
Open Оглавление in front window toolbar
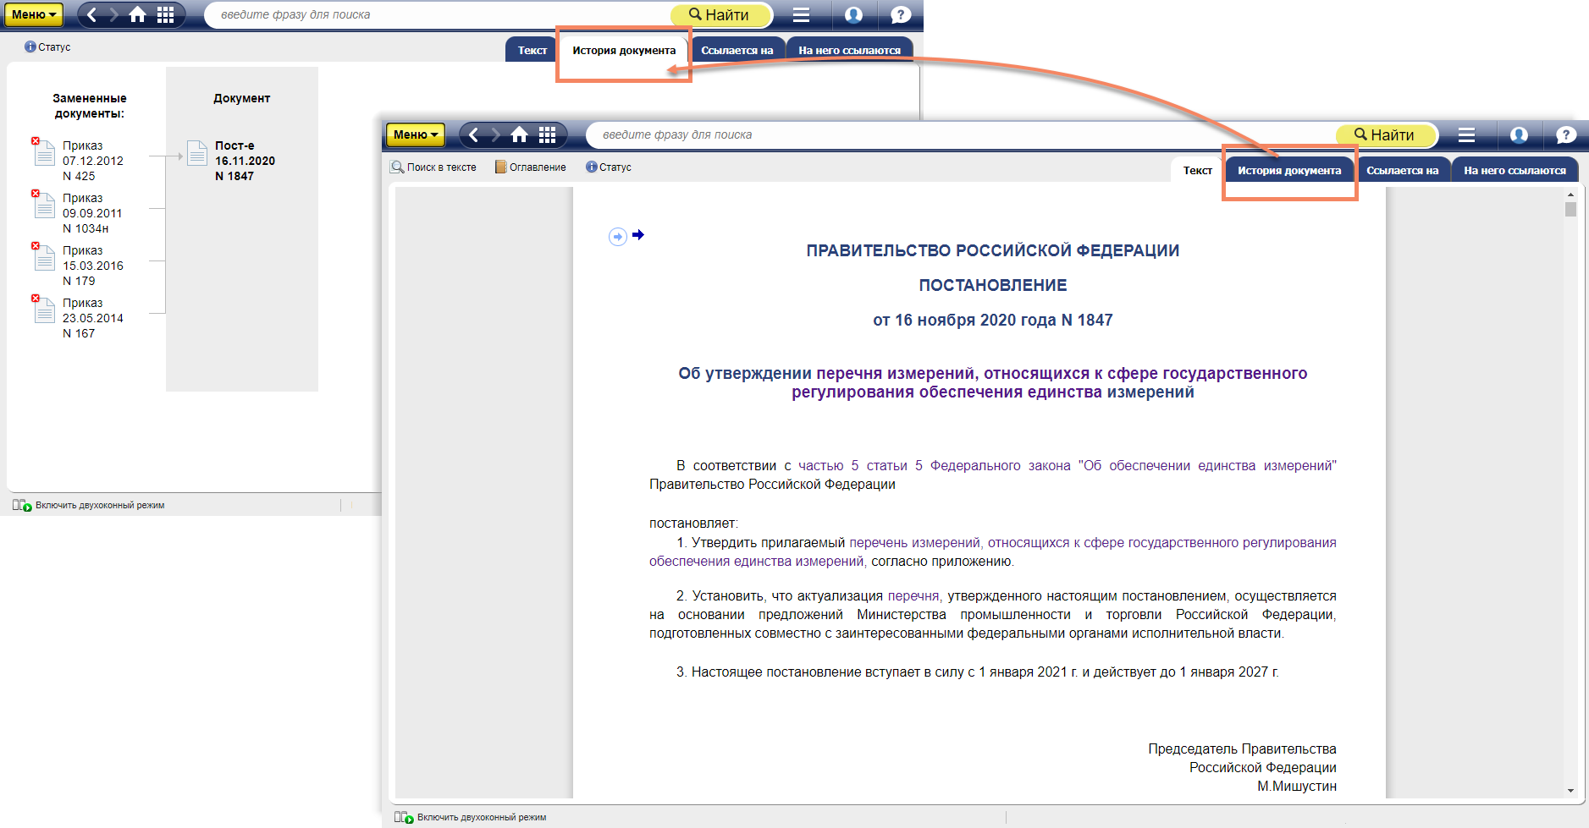tap(530, 167)
